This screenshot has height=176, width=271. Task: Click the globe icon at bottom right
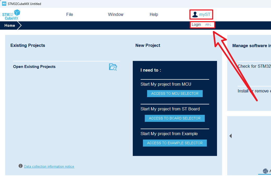(x=265, y=171)
